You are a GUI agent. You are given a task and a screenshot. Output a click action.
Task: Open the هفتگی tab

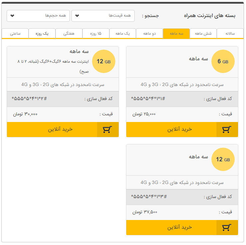point(69,34)
